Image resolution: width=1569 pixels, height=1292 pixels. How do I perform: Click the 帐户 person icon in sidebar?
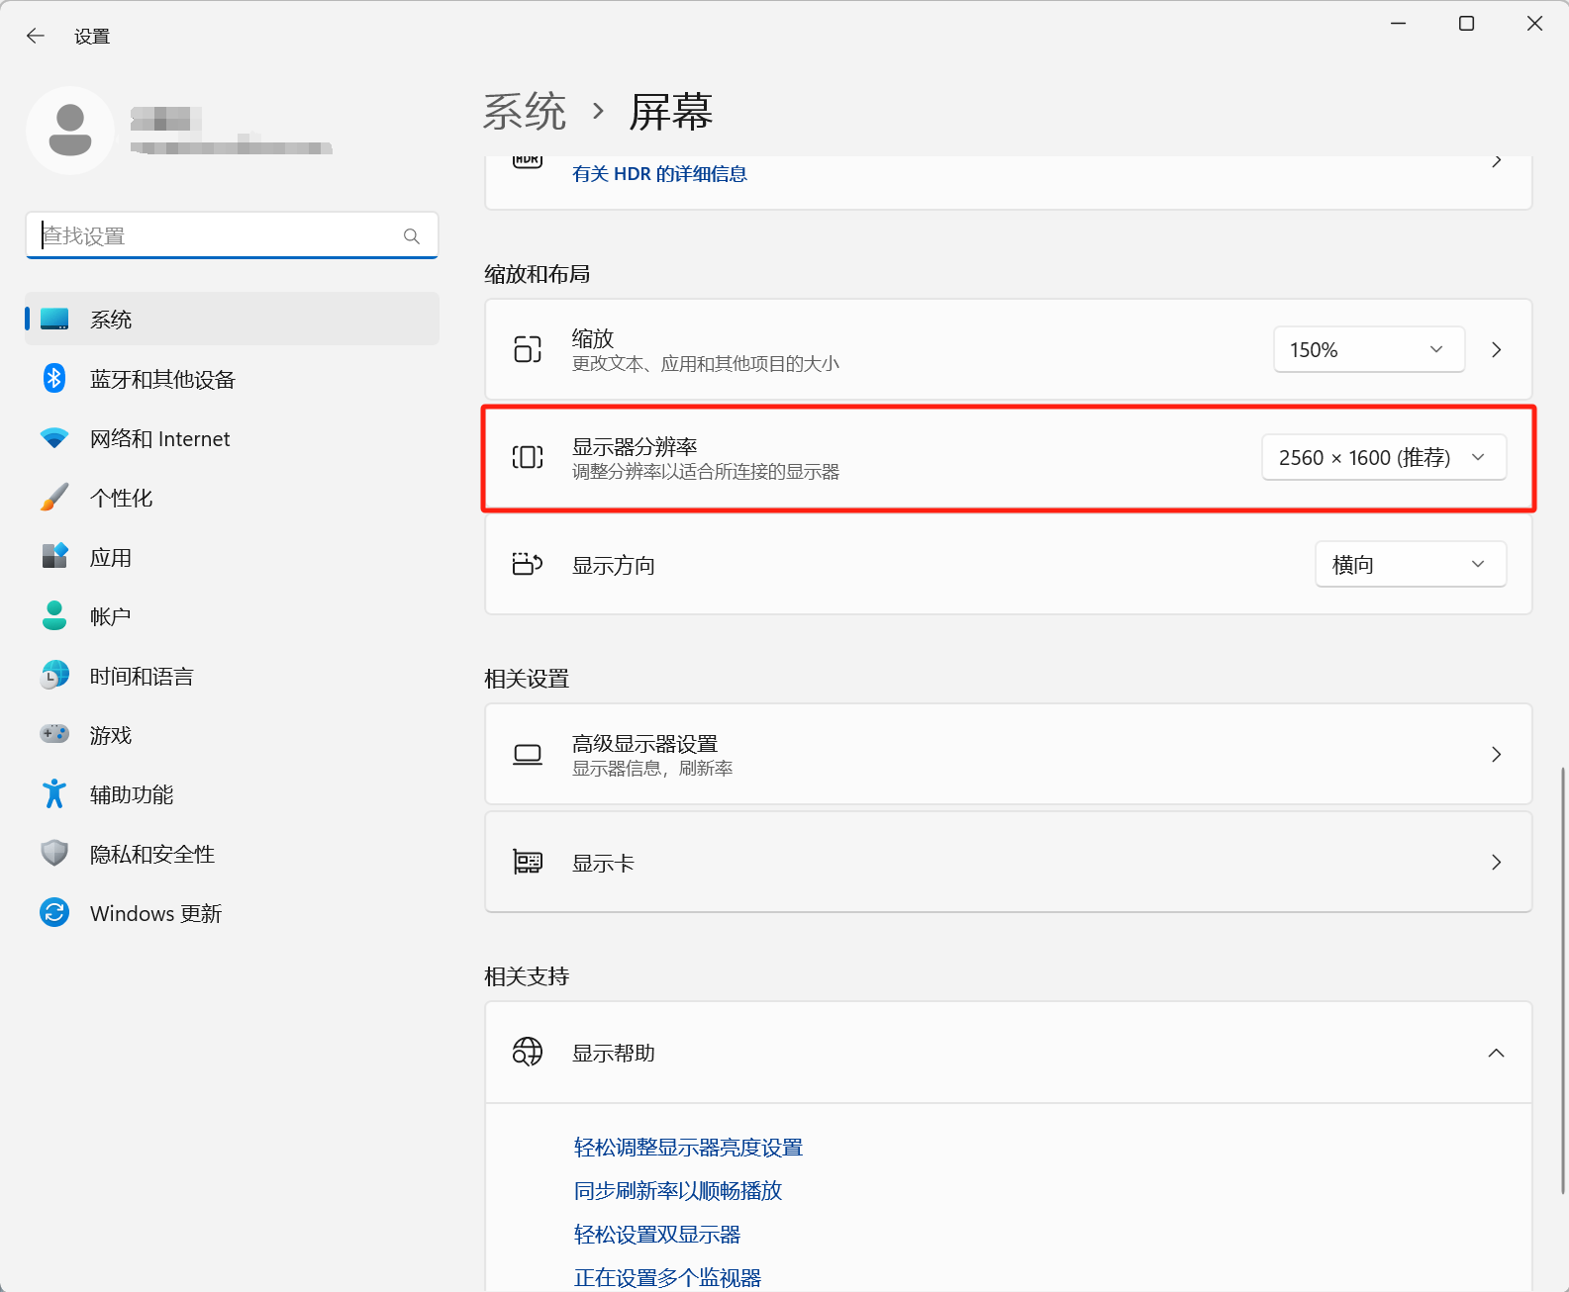[54, 615]
